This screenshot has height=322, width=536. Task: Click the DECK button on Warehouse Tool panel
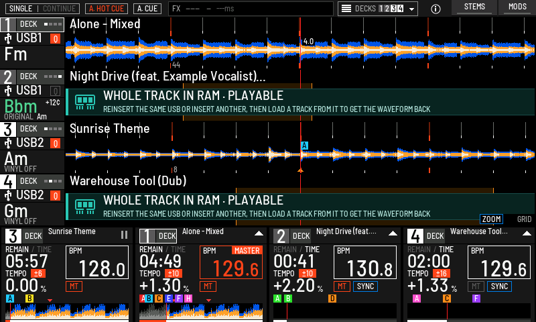click(x=435, y=235)
